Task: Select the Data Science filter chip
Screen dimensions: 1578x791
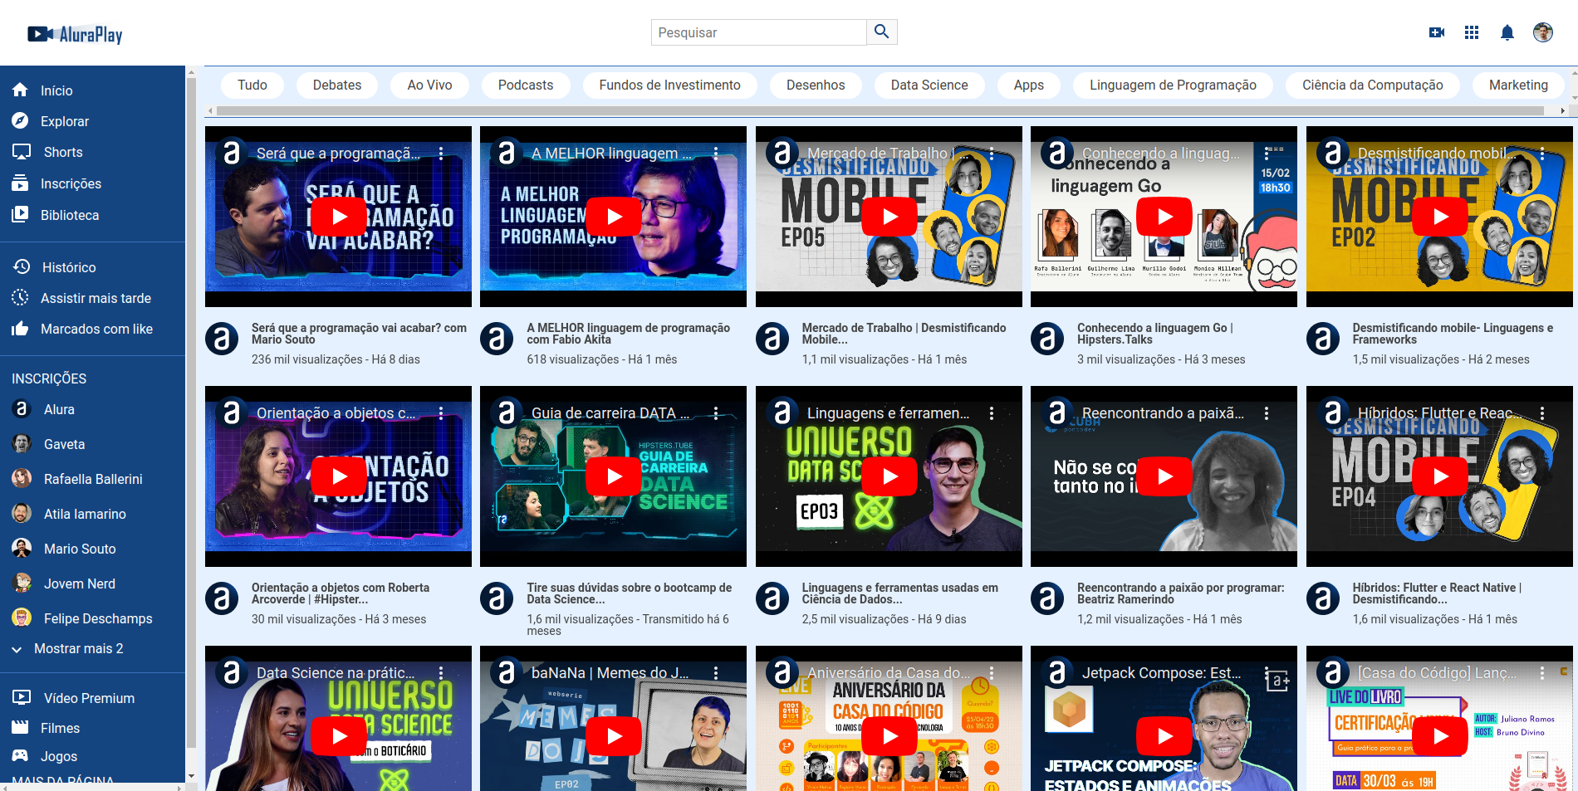Action: (x=929, y=85)
